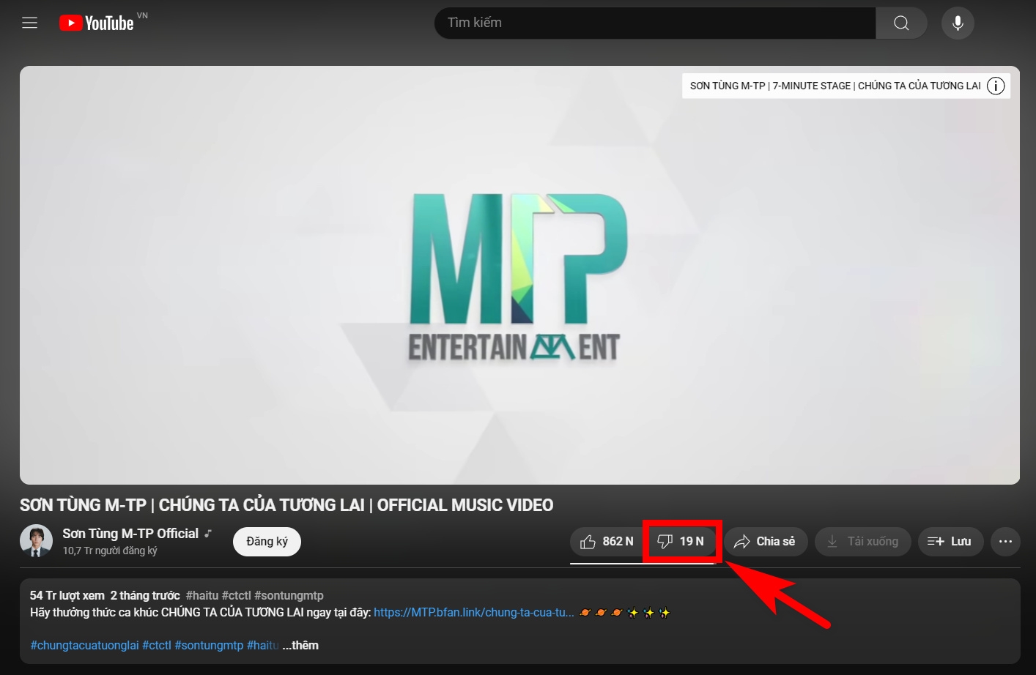Open the three-dot more actions menu
1036x675 pixels.
1005,541
